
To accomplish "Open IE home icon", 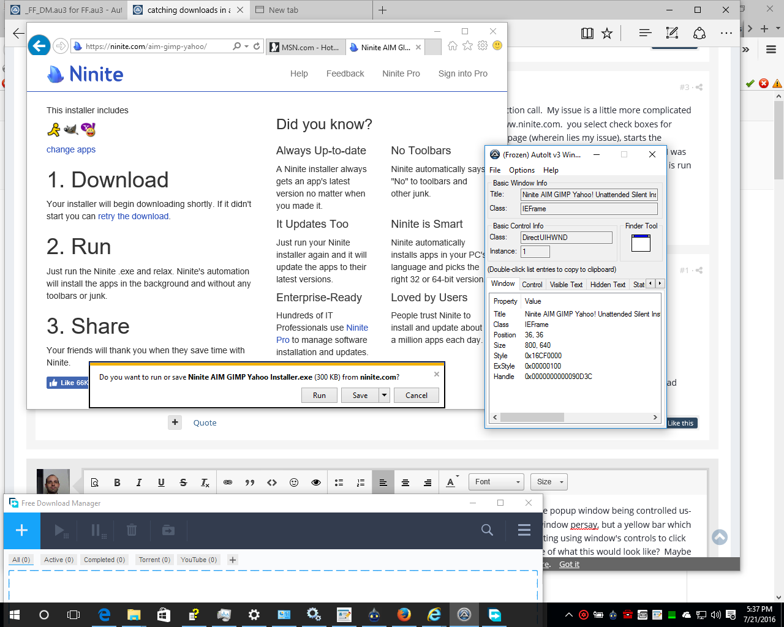I will (453, 46).
